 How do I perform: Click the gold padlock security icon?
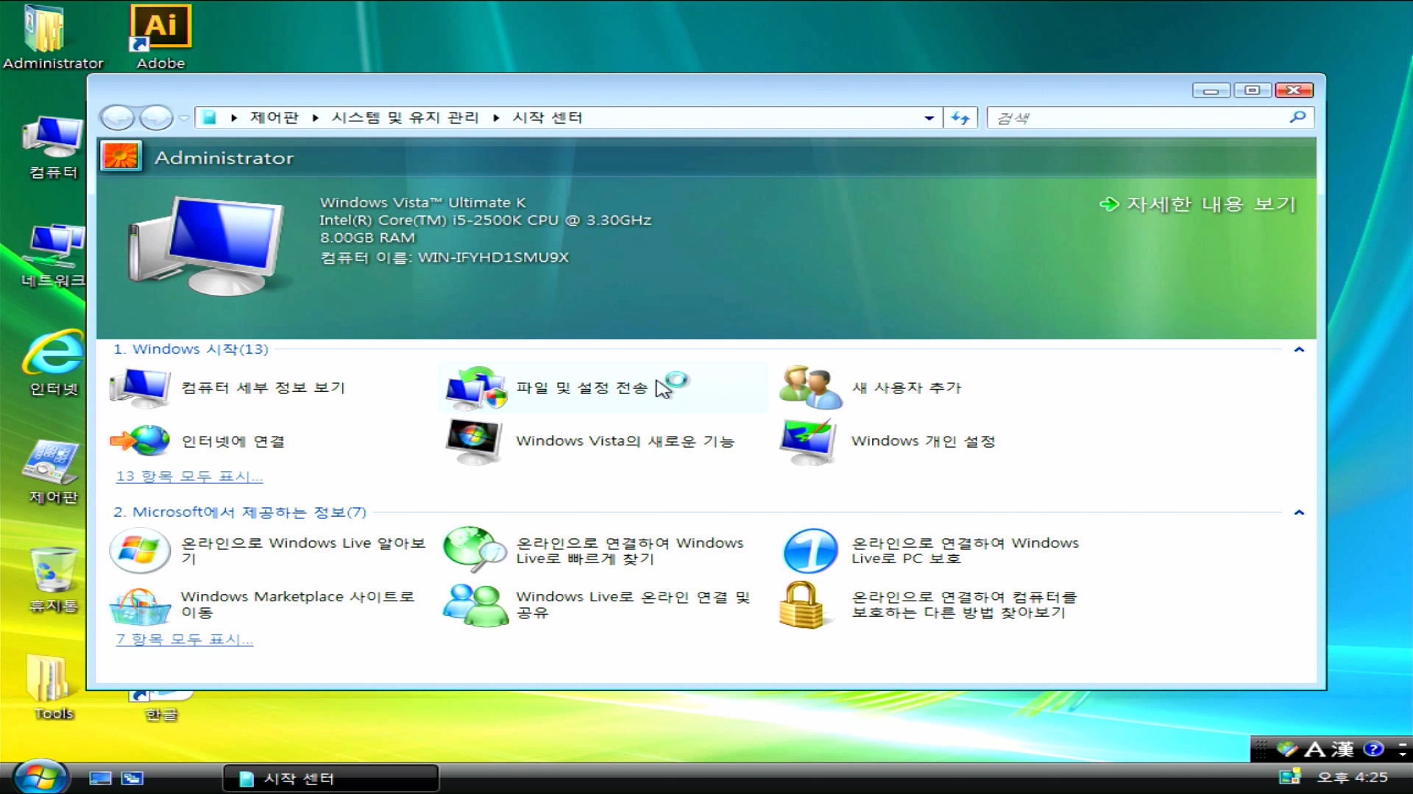click(801, 605)
